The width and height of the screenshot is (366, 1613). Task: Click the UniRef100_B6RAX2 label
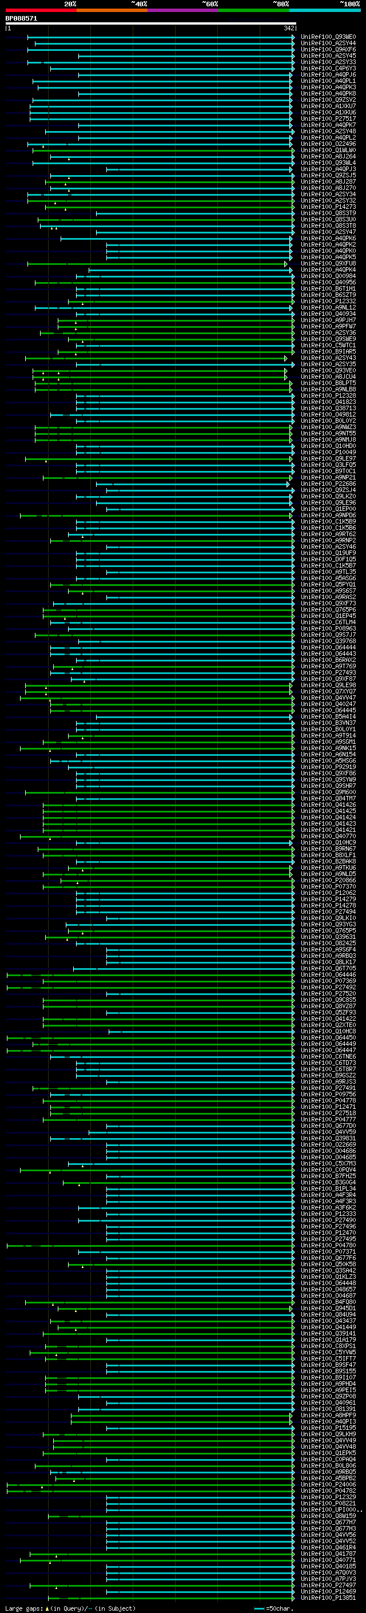tap(328, 660)
